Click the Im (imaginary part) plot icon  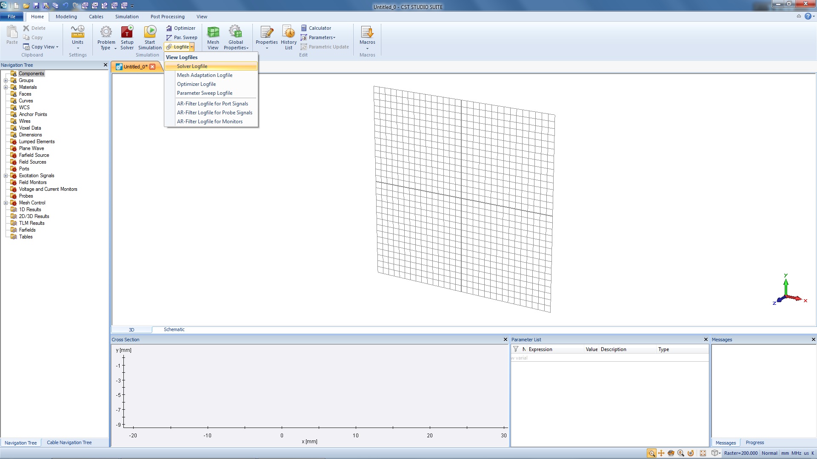[x=124, y=6]
